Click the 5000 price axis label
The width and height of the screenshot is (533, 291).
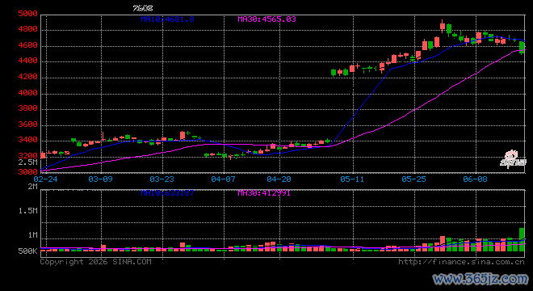coord(28,14)
